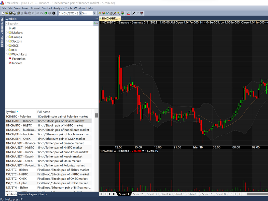The height and width of the screenshot is (201, 268).
Task: Select 1INCH/USDT - Kucoin row
Action: coord(48,156)
